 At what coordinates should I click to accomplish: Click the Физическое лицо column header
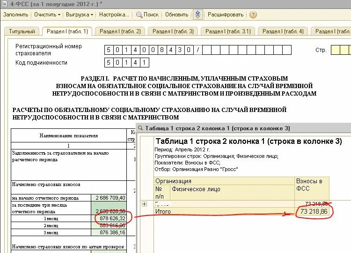(232, 192)
